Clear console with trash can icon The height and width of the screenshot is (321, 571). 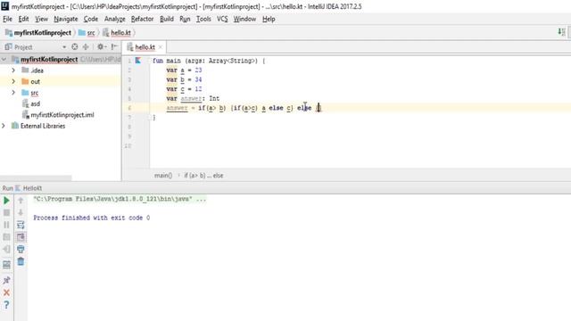click(21, 261)
